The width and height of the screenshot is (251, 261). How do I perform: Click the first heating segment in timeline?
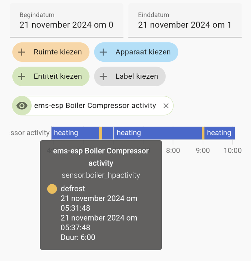[x=75, y=133]
